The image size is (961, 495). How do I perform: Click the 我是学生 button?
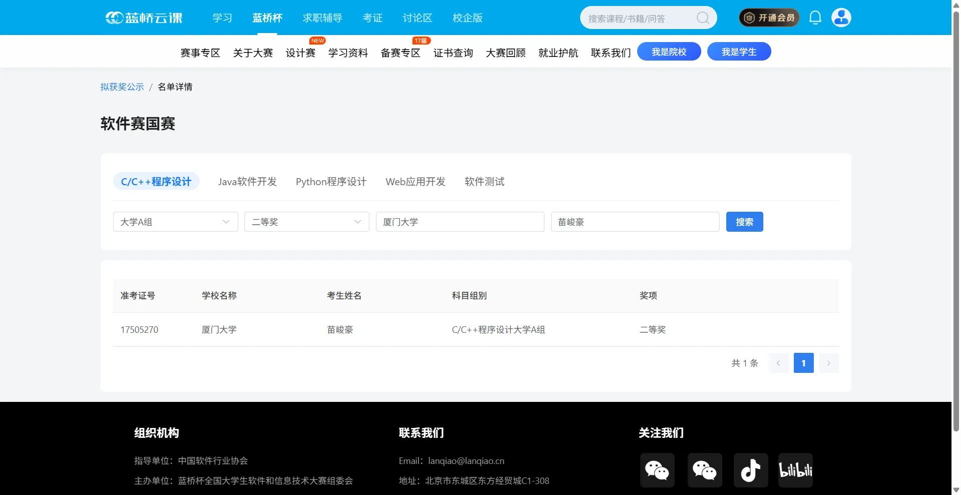click(739, 52)
